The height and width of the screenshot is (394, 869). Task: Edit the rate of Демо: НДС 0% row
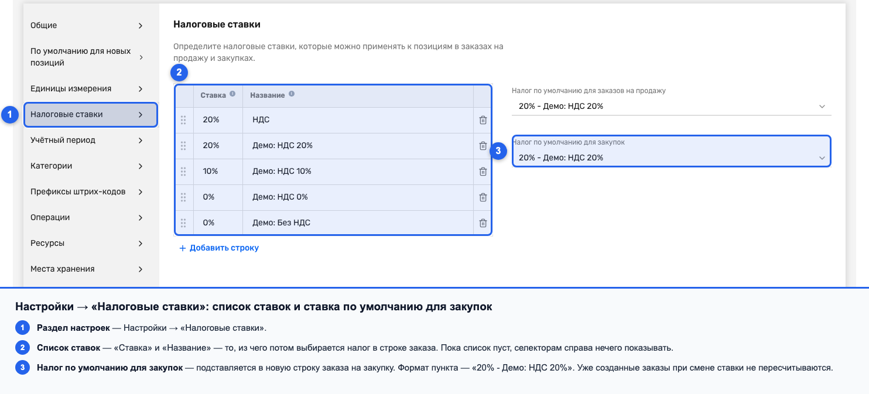coord(218,197)
